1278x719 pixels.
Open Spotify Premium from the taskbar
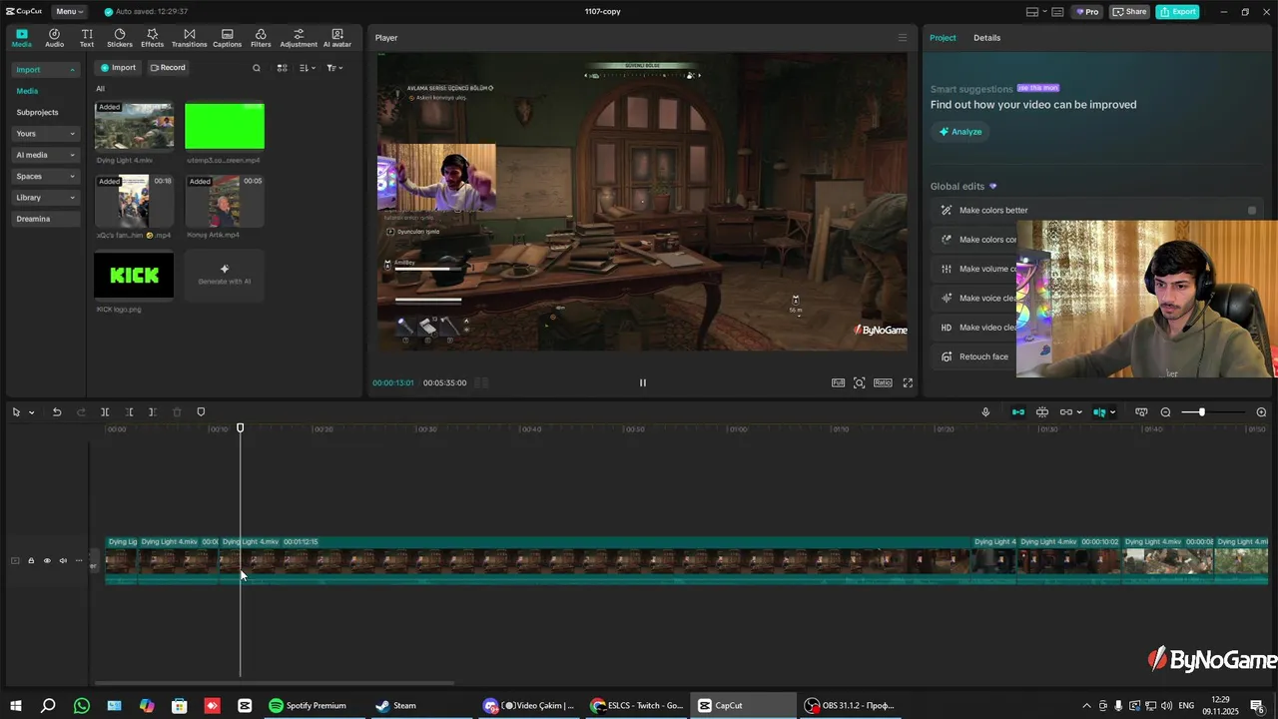(x=307, y=705)
